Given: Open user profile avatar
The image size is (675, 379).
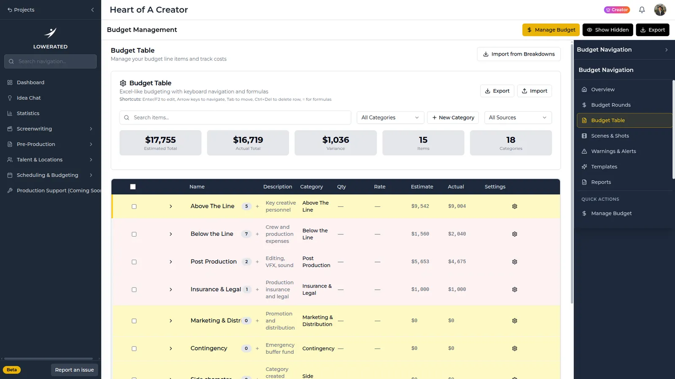Looking at the screenshot, I should (660, 10).
